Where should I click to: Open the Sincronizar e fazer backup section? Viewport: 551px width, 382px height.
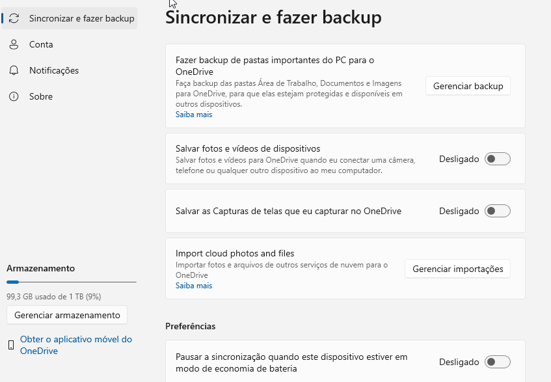point(69,18)
